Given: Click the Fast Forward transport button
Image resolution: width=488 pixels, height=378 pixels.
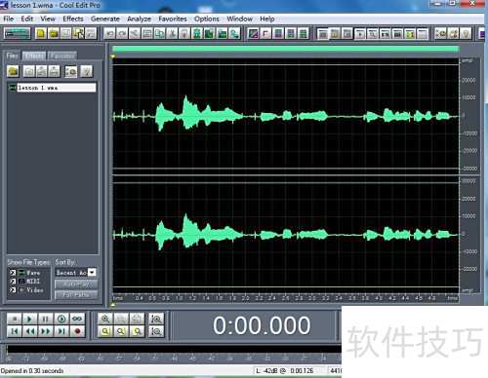Looking at the screenshot, I should pos(46,331).
